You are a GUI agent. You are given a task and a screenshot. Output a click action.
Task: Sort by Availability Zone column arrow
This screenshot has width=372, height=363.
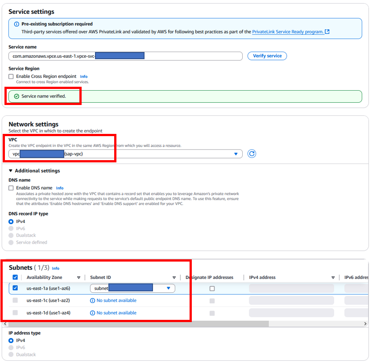[79, 278]
